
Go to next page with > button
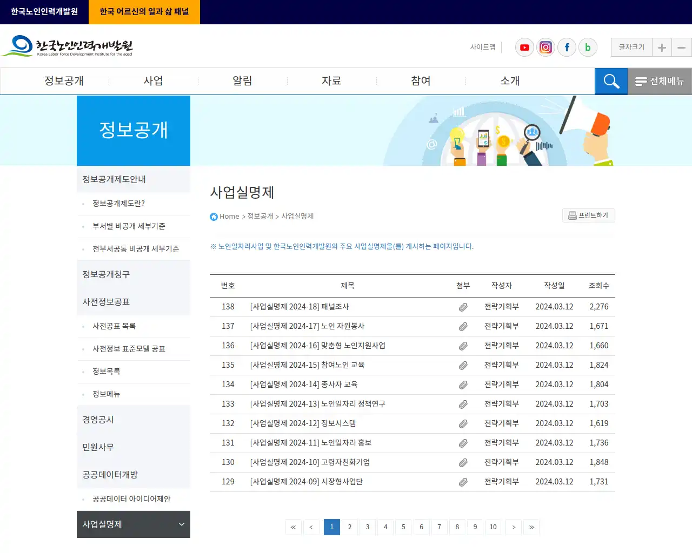[514, 527]
